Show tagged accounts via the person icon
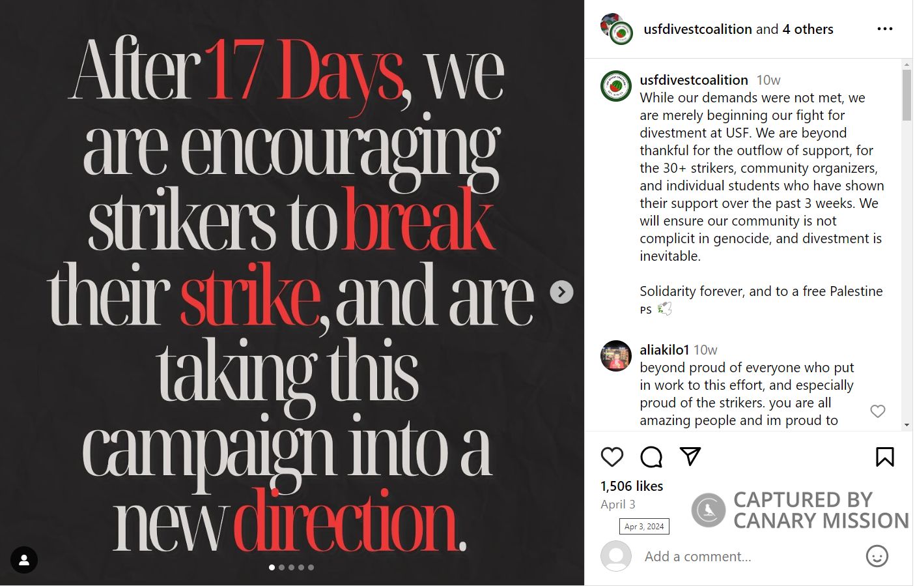Screen dimensions: 915x586 click(x=24, y=560)
